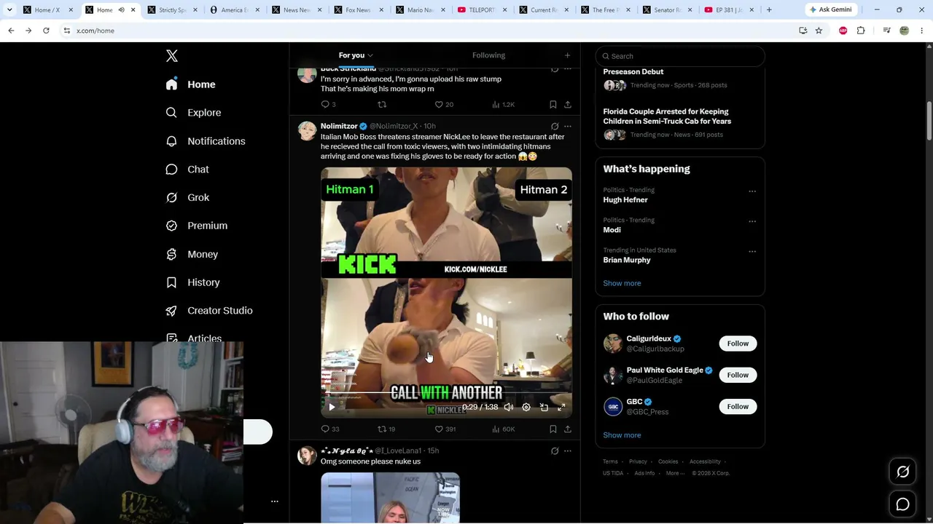Bookmark this page with star icon
The width and height of the screenshot is (933, 524).
pyautogui.click(x=819, y=31)
